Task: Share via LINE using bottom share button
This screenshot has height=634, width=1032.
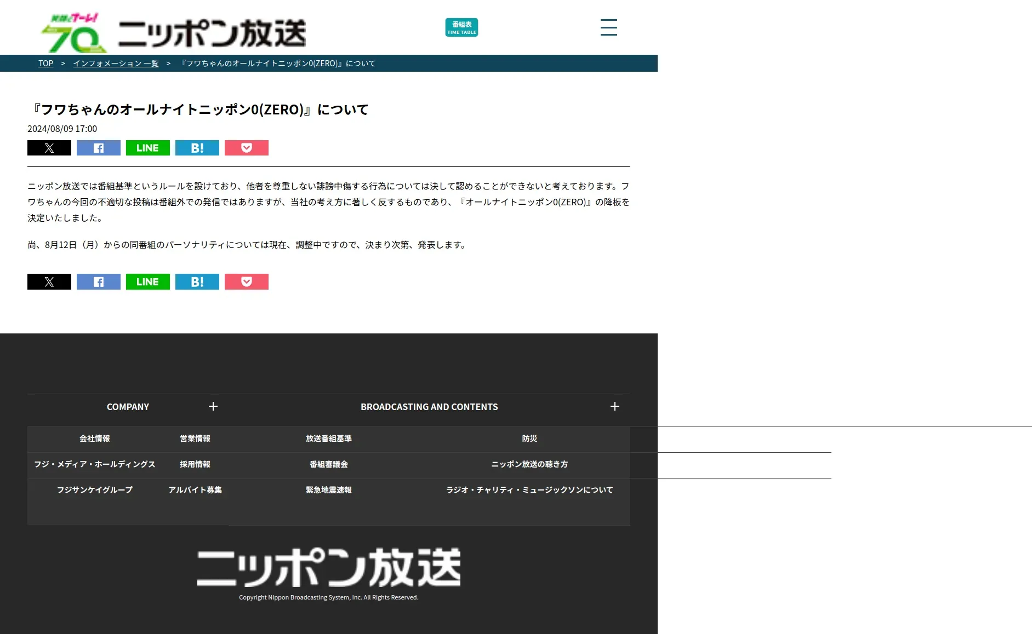Action: 148,281
